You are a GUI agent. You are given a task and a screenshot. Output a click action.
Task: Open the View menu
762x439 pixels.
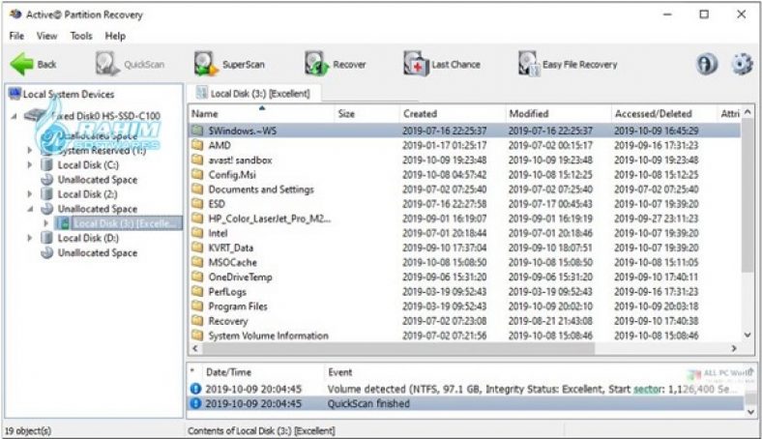[x=46, y=36]
